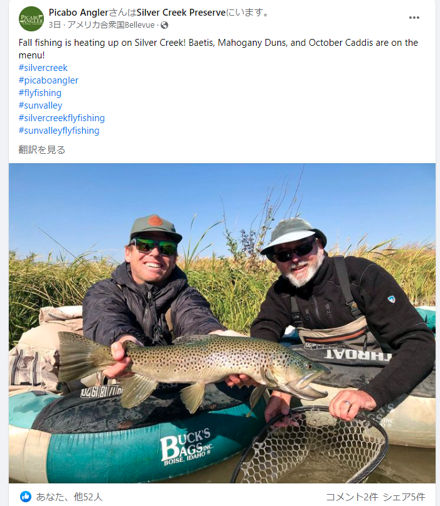Open the three-dot post options menu
The image size is (440, 506).
414,18
